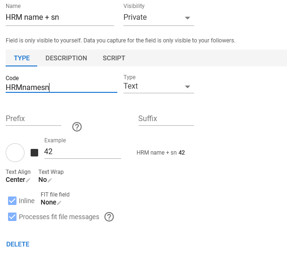Click the Name field with HRM name + sn
This screenshot has width=287, height=254.
(59, 17)
